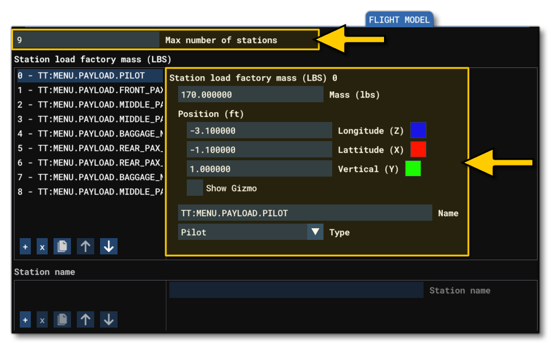
Task: Enable the Show Gizmo checkbox
Action: [x=195, y=188]
